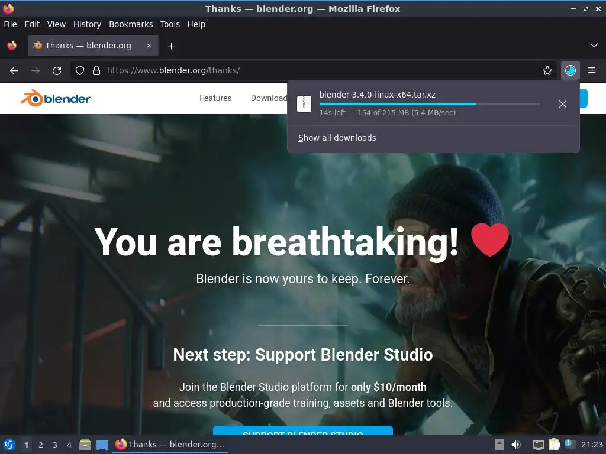Screen dimensions: 606x454
Task: Switch to workspace 4
Action: point(69,445)
